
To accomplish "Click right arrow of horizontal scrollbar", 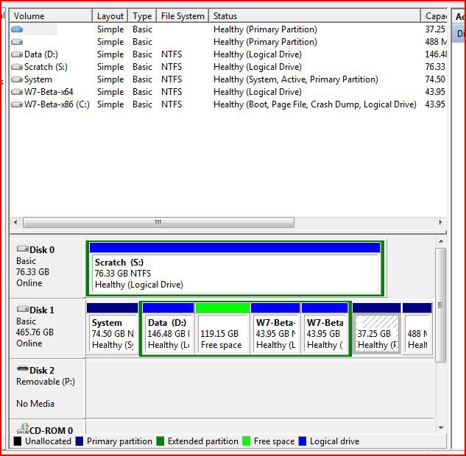I will coord(440,222).
